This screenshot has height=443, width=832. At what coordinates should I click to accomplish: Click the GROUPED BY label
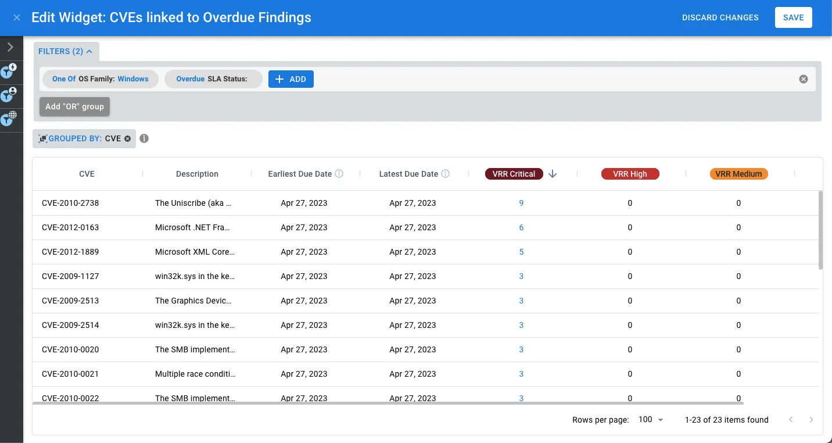click(x=76, y=138)
